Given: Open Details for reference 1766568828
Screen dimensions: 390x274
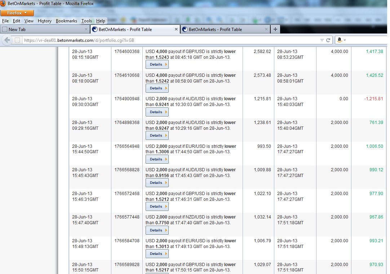Looking at the screenshot, I should click(x=157, y=183).
